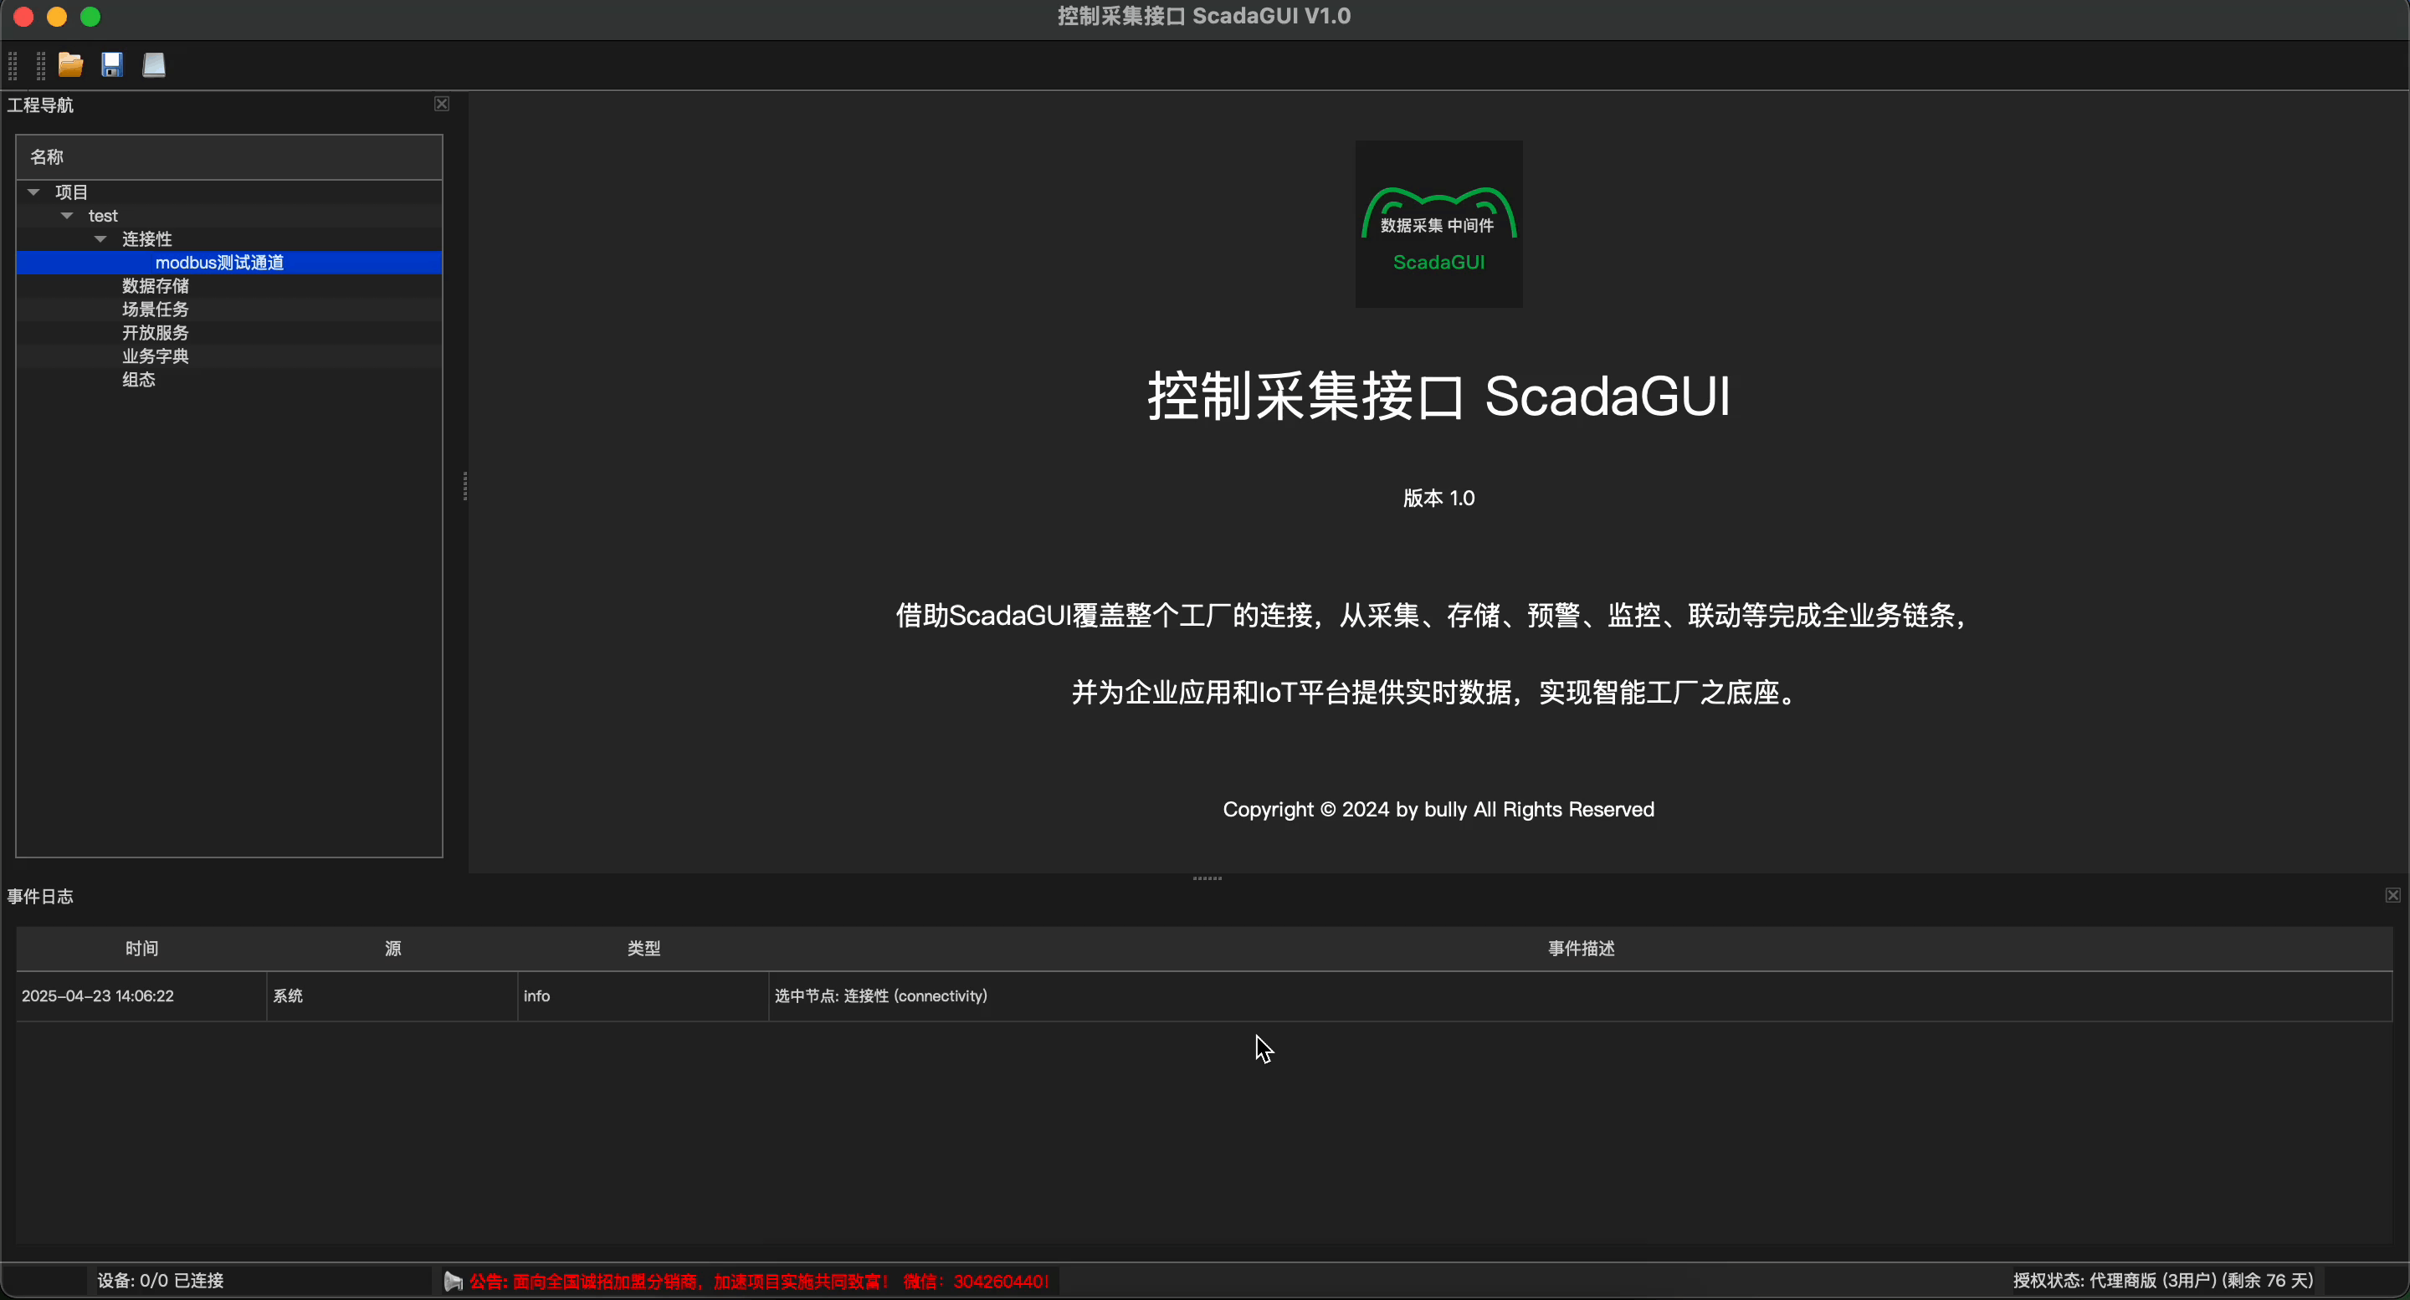2410x1300 pixels.
Task: Open the 场景任务 tree node
Action: 156,310
